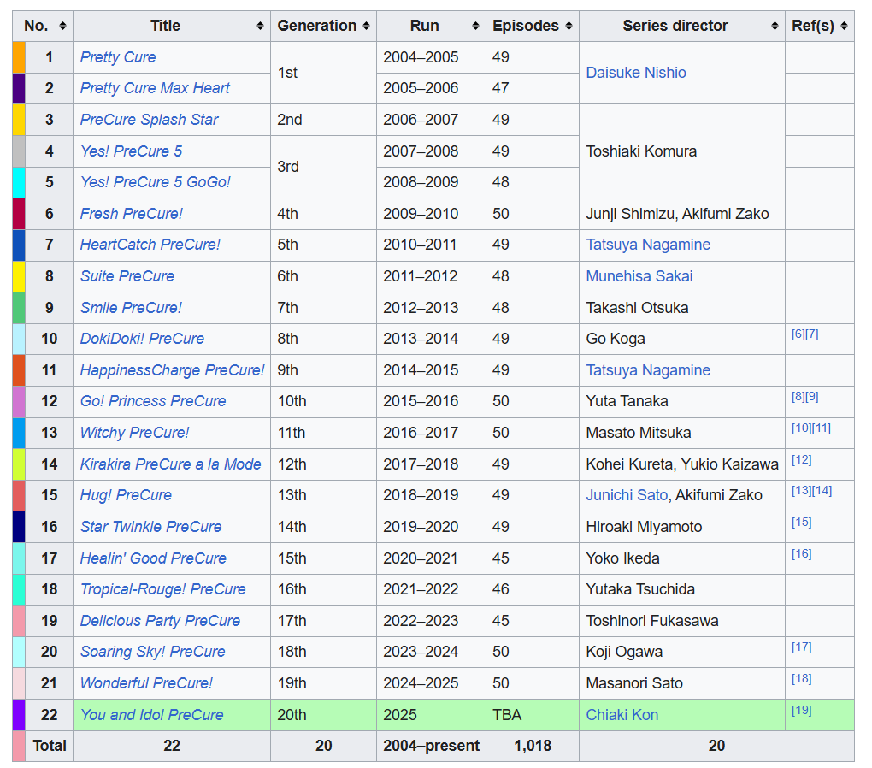Screen dimensions: 872x768
Task: Open Soaring Sky! PreCure page
Action: 152,652
